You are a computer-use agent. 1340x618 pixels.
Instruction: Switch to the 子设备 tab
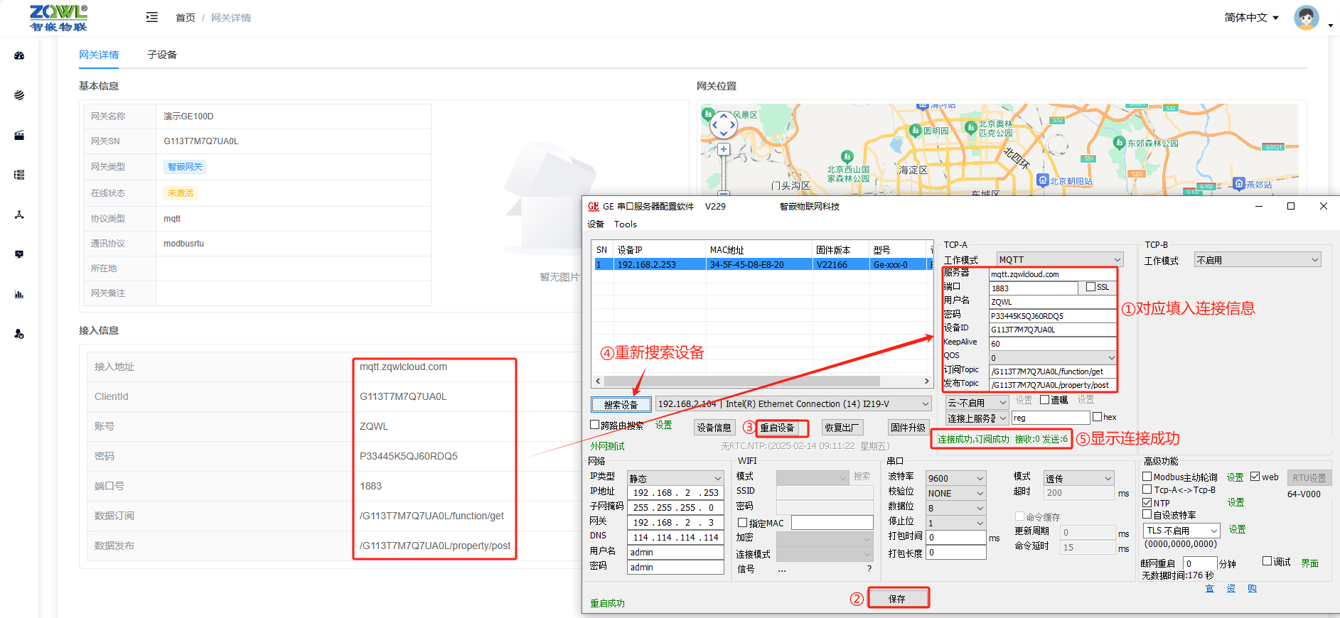[162, 55]
